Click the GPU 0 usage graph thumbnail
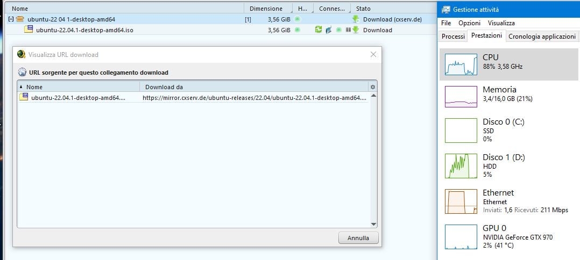Viewport: 580px width, 260px height. [461, 237]
